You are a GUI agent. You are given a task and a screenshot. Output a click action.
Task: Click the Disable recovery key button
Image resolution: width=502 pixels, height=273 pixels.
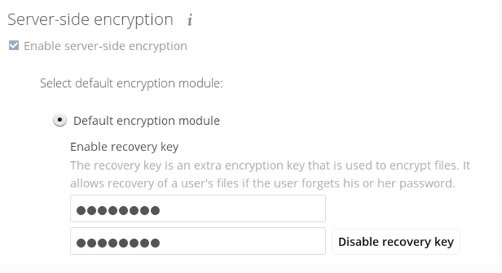click(396, 242)
